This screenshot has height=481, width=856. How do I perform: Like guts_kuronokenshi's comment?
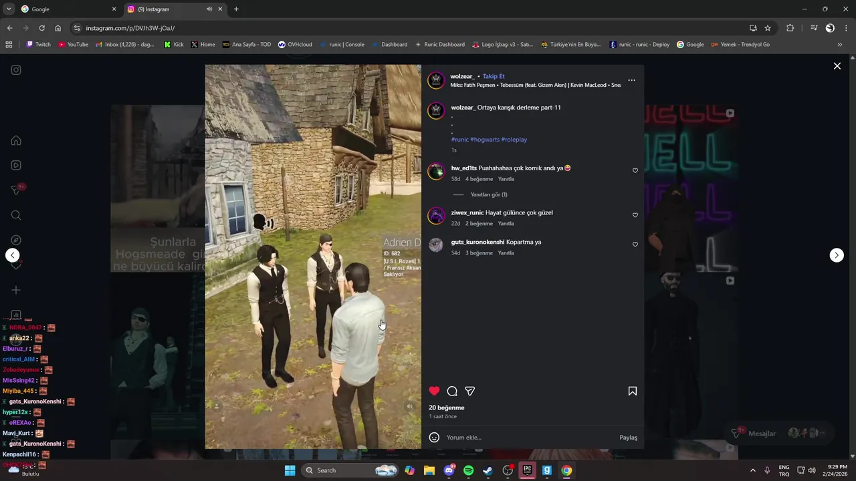point(635,245)
